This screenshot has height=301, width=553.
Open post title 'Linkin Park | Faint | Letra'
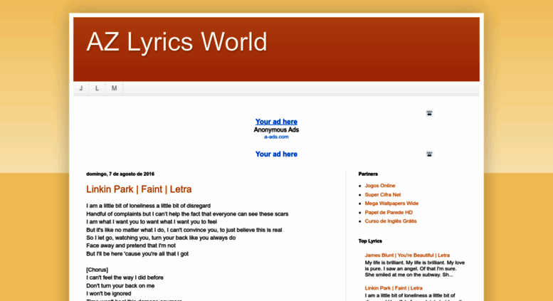click(x=139, y=189)
